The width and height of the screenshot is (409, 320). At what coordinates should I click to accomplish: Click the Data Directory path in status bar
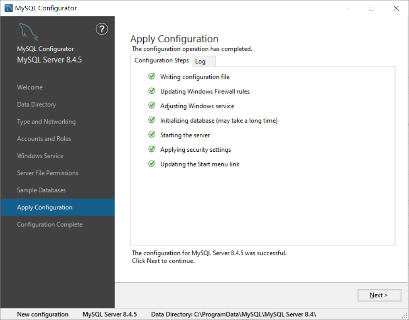(234, 314)
